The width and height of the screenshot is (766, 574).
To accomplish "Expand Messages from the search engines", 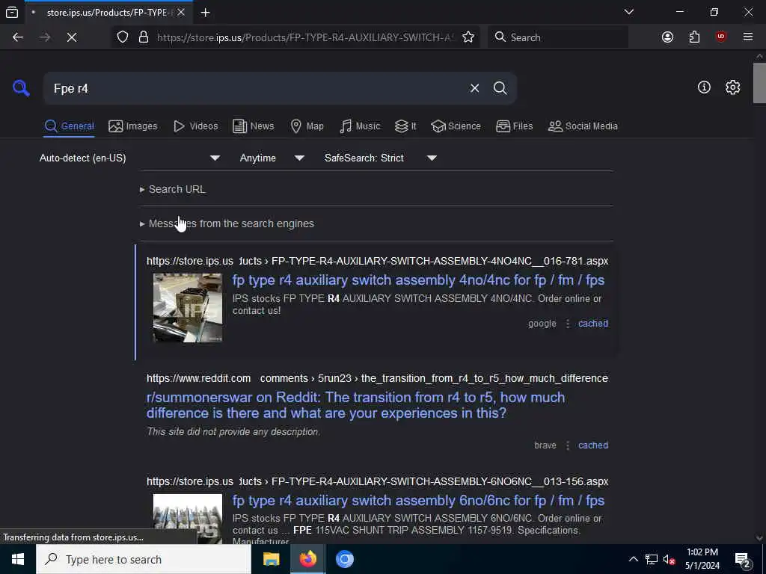I will 231,223.
